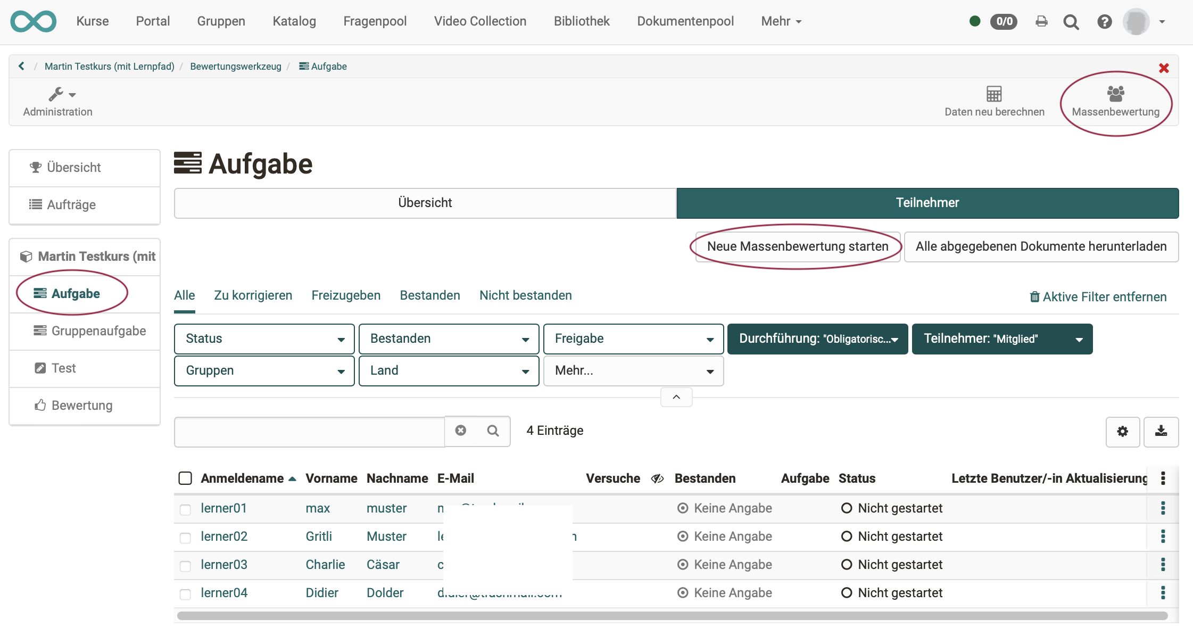Screen dimensions: 1193x644
Task: Open actions menu for lerner01 row
Action: (x=1163, y=508)
